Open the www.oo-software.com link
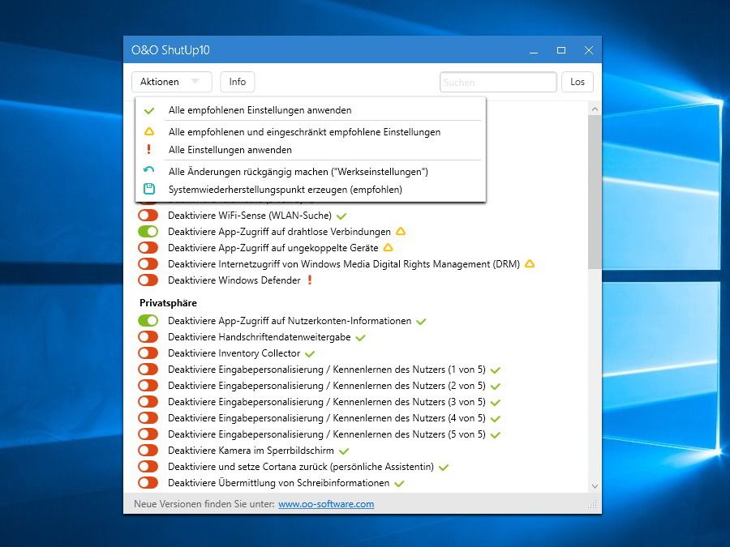 pyautogui.click(x=326, y=504)
